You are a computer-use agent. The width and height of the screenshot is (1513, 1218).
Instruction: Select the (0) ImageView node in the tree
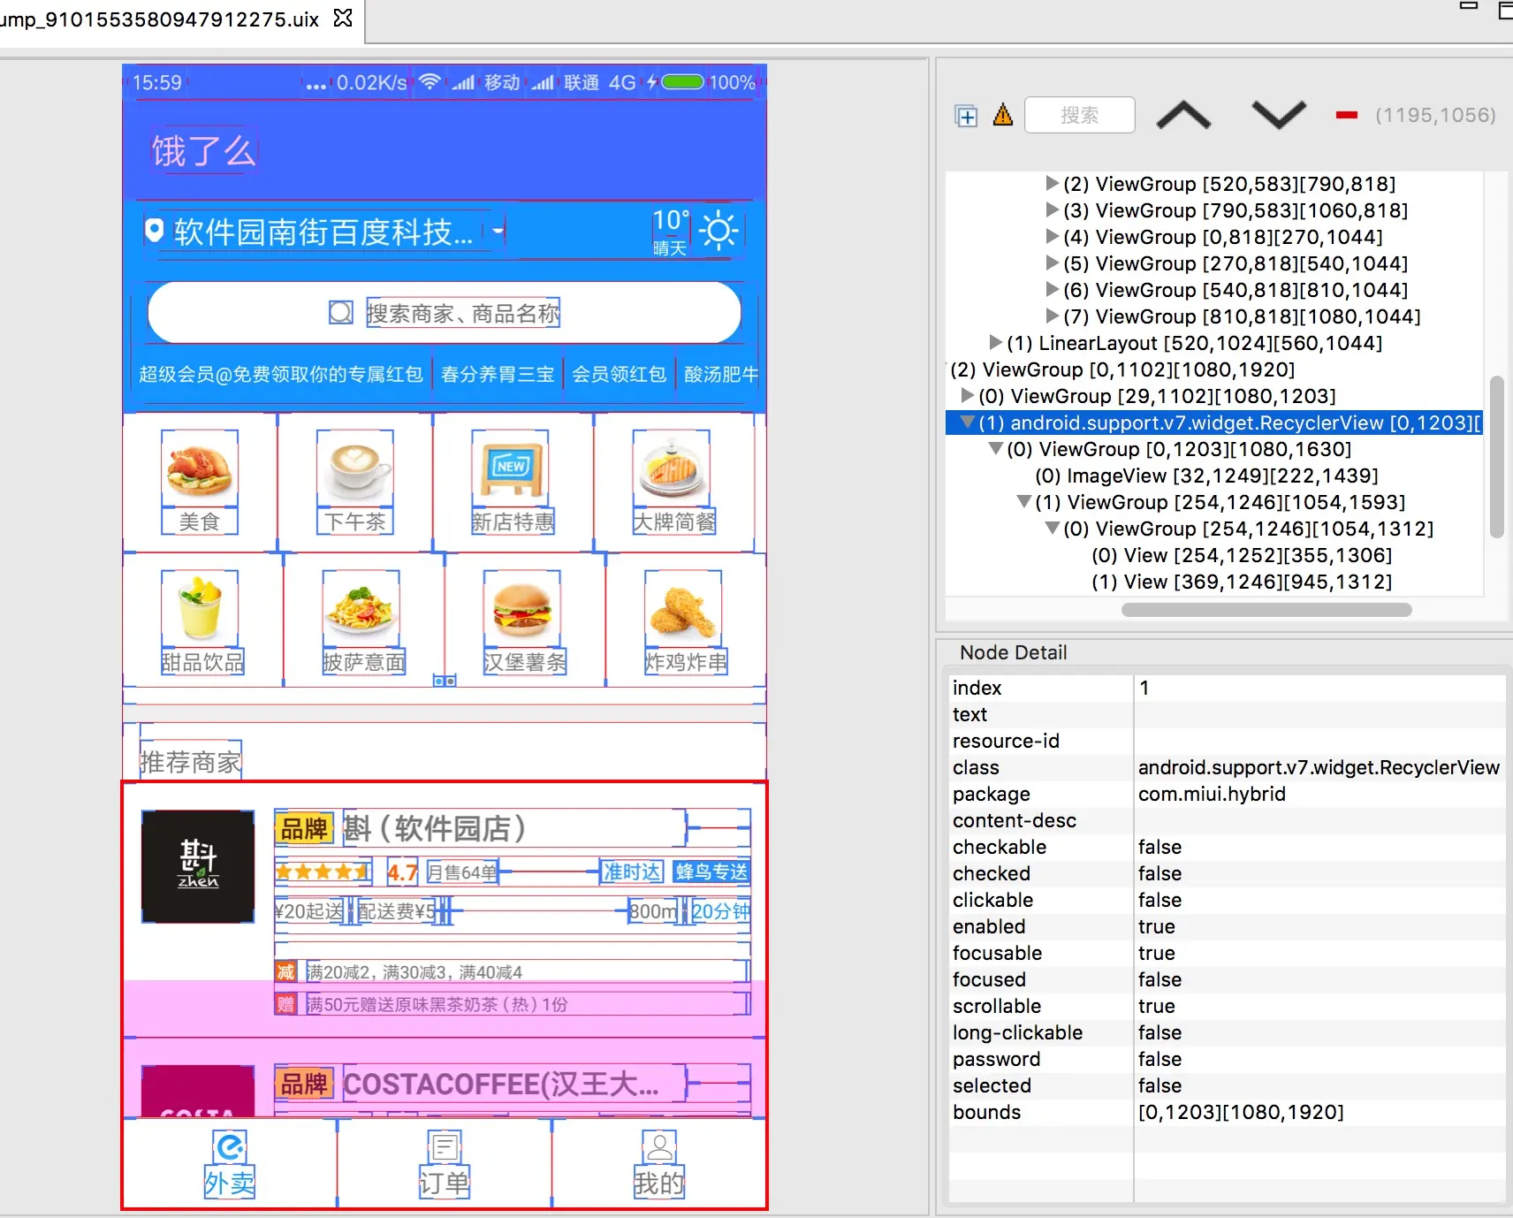click(1202, 475)
